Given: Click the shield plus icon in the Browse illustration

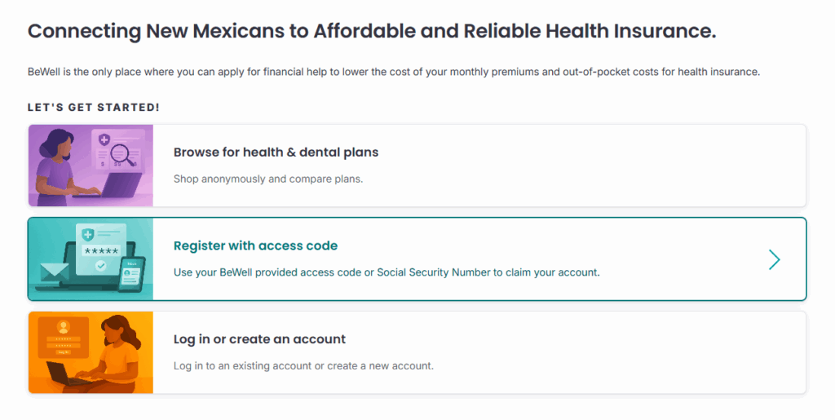Looking at the screenshot, I should [x=104, y=140].
